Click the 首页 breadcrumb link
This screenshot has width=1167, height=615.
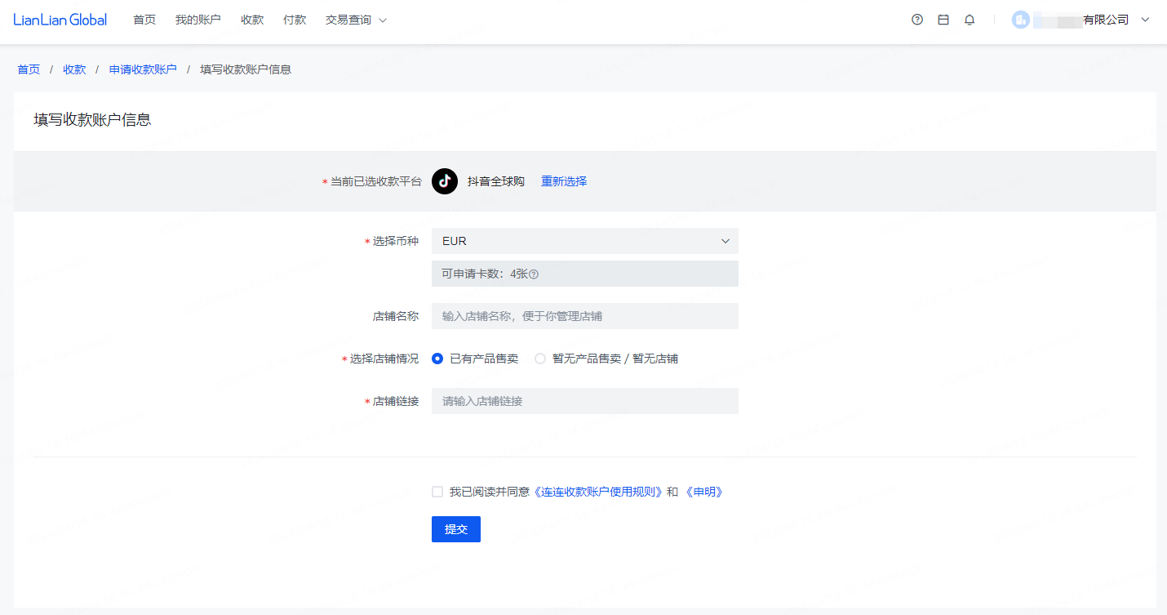coord(29,69)
